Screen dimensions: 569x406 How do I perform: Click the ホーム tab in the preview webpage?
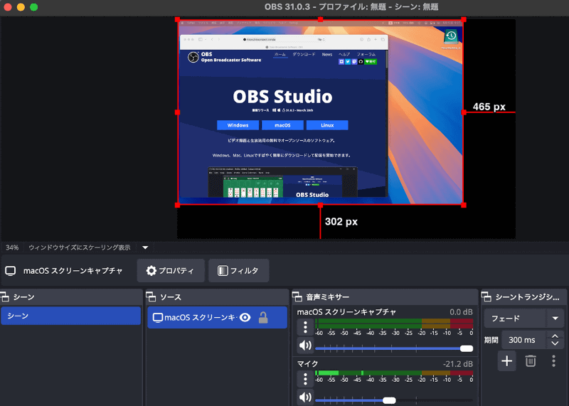coord(280,55)
